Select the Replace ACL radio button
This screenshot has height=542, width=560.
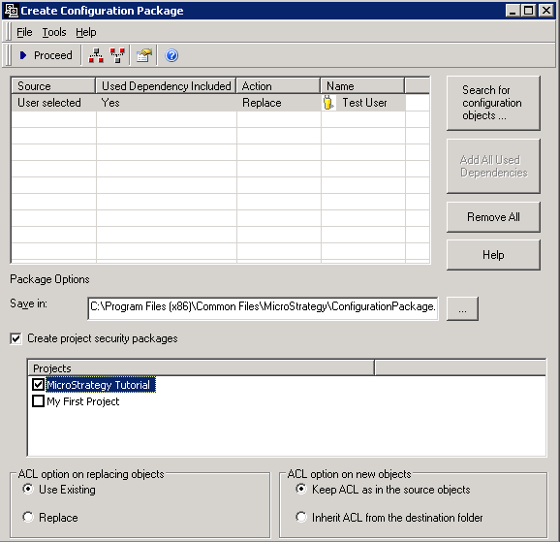[28, 517]
